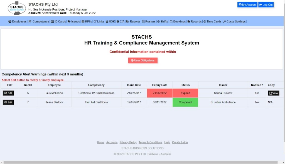285x164 pixels.
Task: Select the 21/06/2022 expiry date cell
Action: point(159,93)
